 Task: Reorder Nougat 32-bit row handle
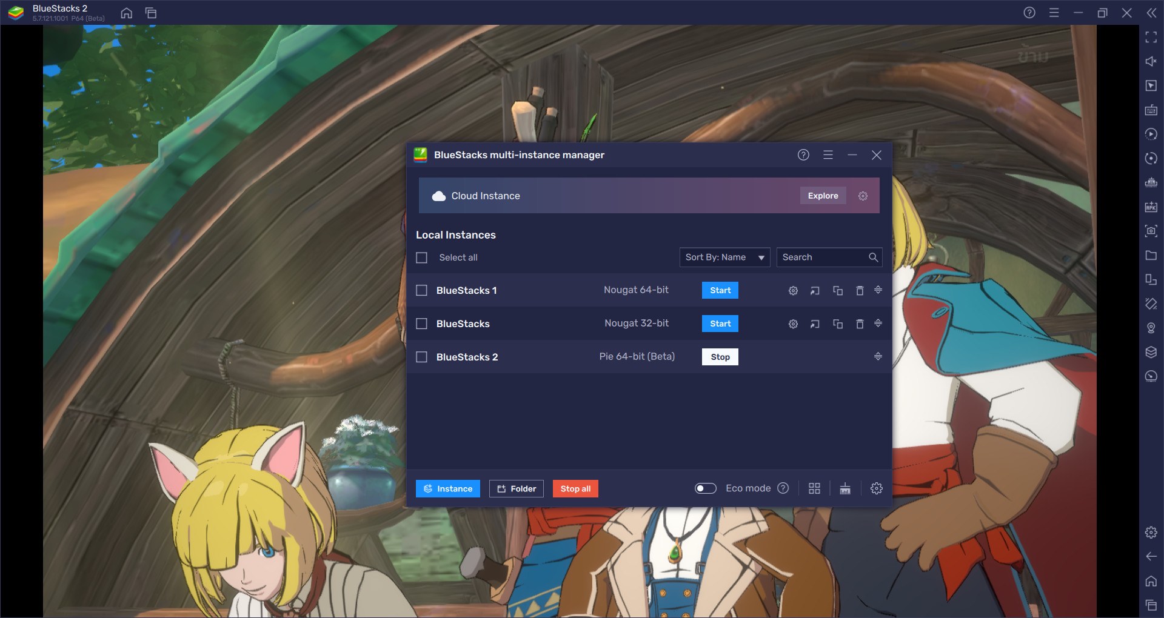click(x=878, y=324)
